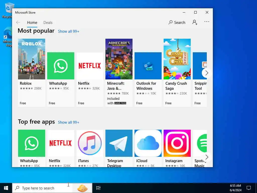Open the Action Center notifications icon
The width and height of the screenshot is (257, 193).
pyautogui.click(x=249, y=188)
